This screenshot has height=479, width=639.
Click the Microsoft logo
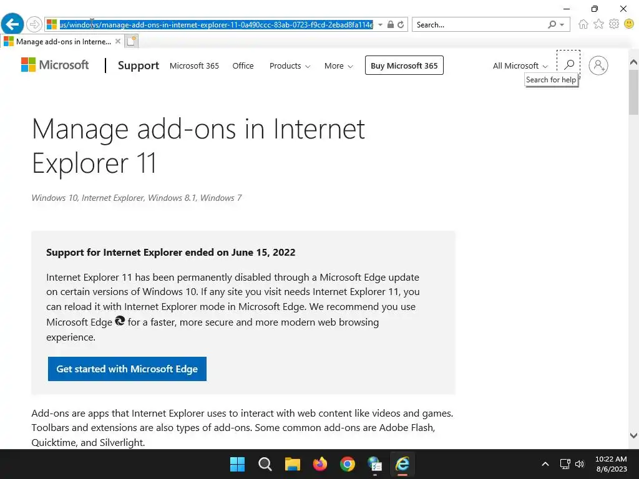tap(55, 65)
